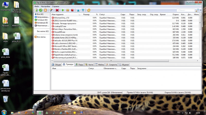Image resolution: width=206 pixels, height=115 pixels.
Task: Click the µTorrent taskbar button
Action: [40, 113]
